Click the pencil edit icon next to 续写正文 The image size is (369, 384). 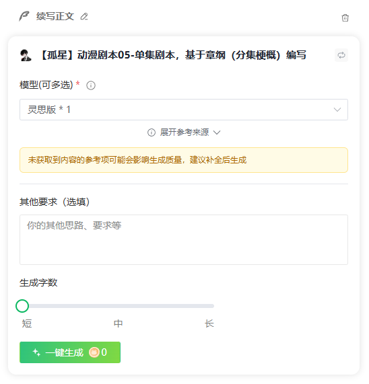[84, 16]
